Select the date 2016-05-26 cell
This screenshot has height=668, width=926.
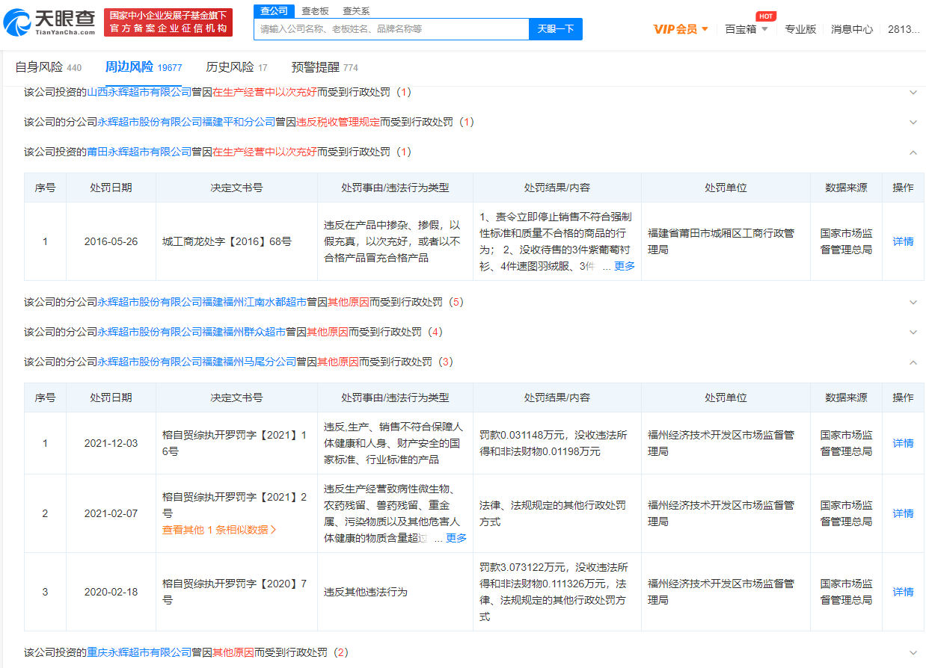[x=111, y=241]
